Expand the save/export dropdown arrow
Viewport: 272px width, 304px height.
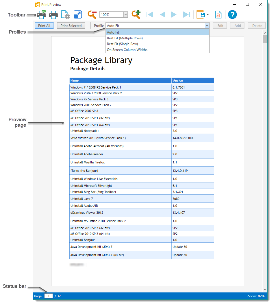click(x=208, y=15)
